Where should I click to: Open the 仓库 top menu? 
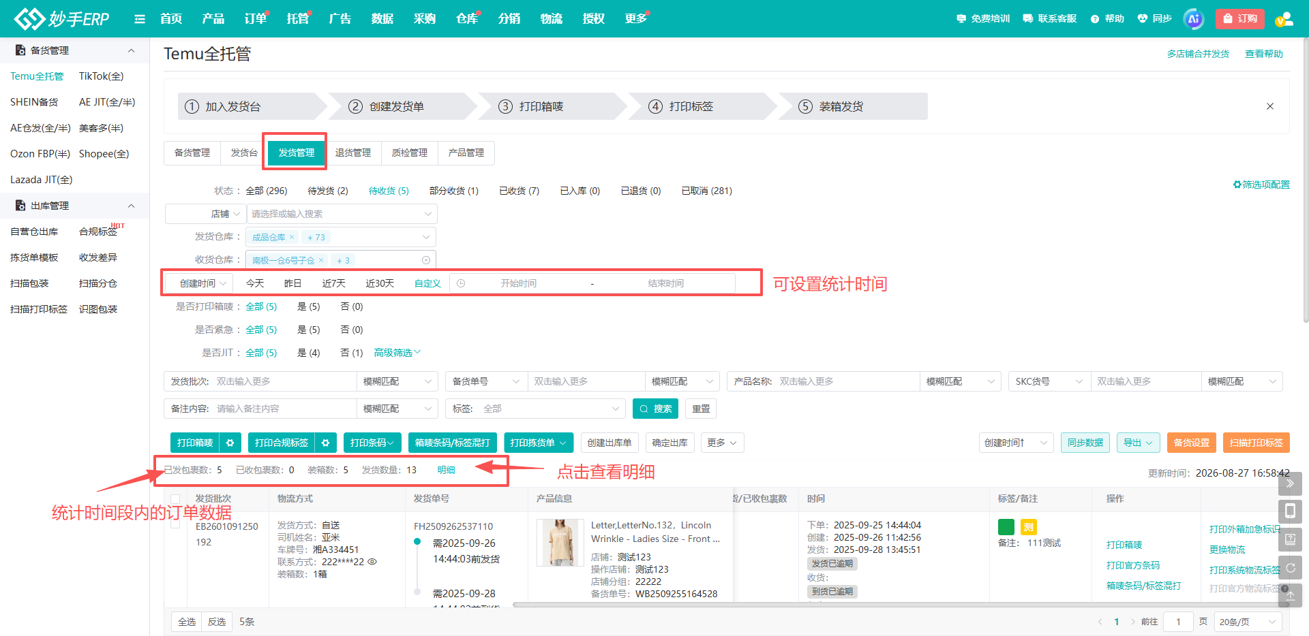click(467, 18)
